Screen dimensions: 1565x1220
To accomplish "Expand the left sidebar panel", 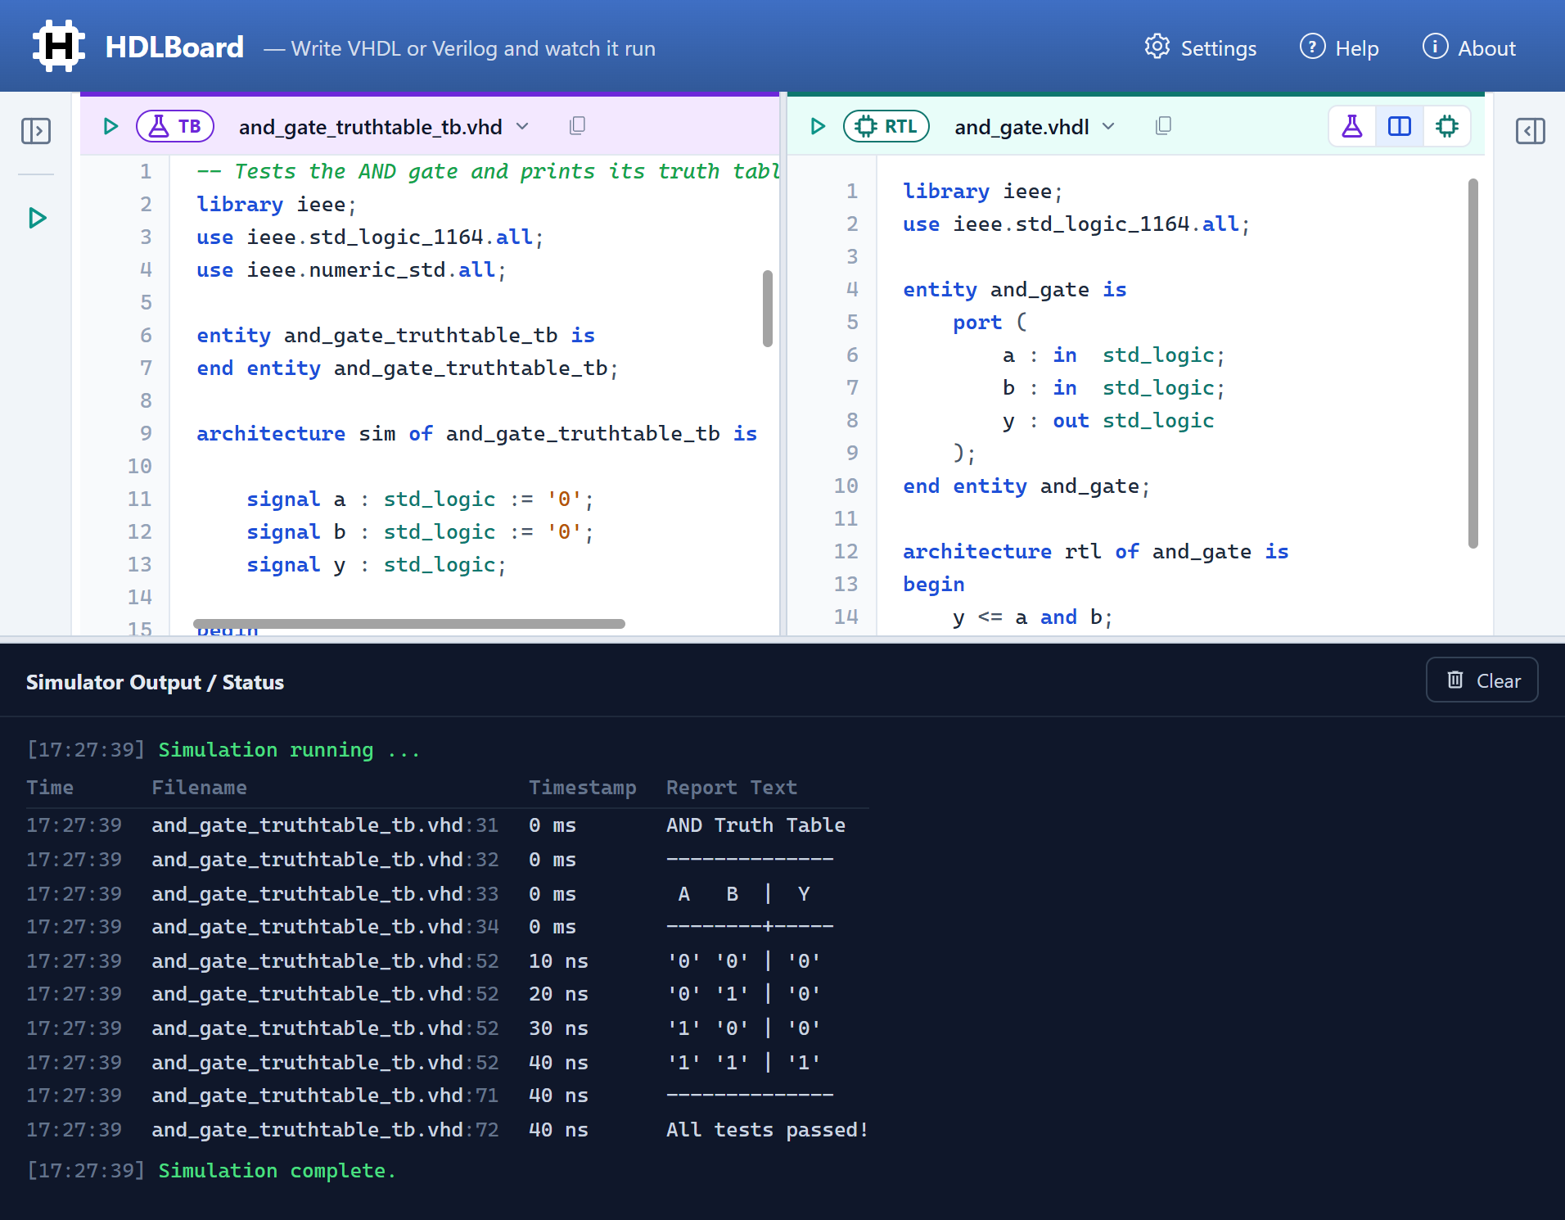I will [x=36, y=131].
